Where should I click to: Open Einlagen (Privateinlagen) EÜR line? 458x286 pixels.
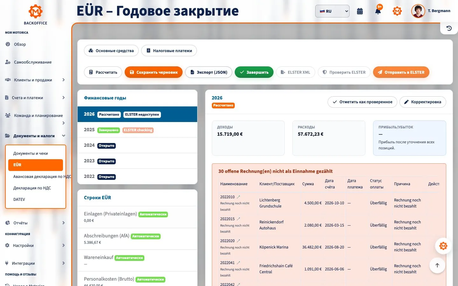137,217
